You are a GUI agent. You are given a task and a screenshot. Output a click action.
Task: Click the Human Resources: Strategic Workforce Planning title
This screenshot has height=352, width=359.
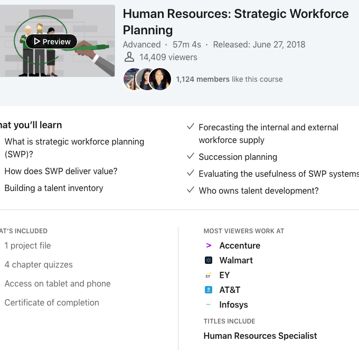click(235, 22)
